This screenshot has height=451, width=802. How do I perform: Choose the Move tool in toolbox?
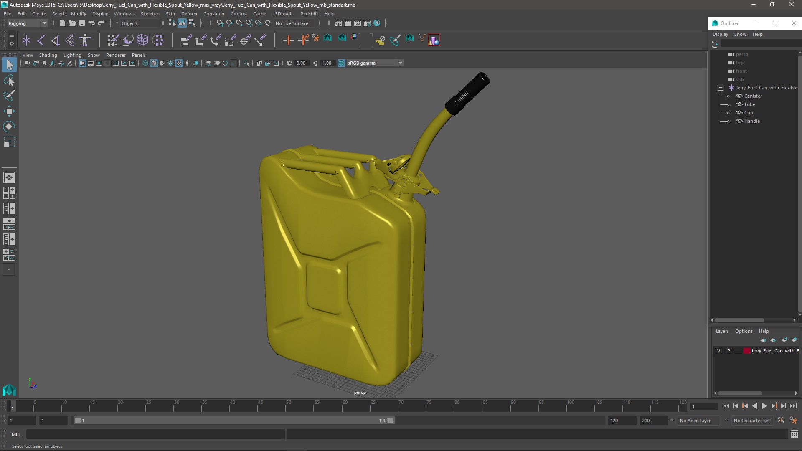9,111
